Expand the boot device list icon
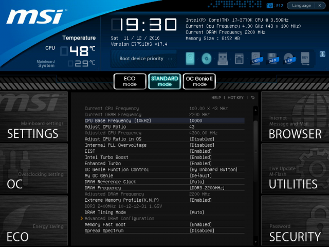This screenshot has height=247, width=329. click(323, 54)
